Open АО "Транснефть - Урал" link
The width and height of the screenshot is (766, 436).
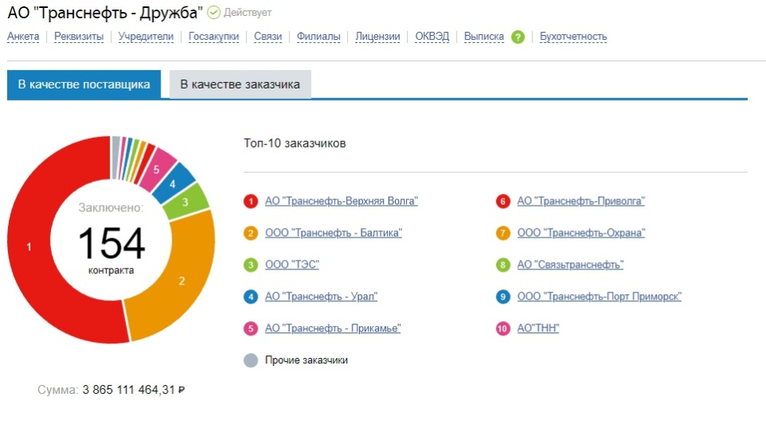(x=322, y=297)
